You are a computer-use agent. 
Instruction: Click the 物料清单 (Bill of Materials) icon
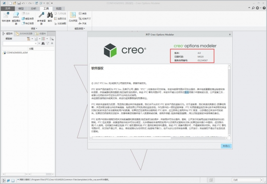coord(6,17)
